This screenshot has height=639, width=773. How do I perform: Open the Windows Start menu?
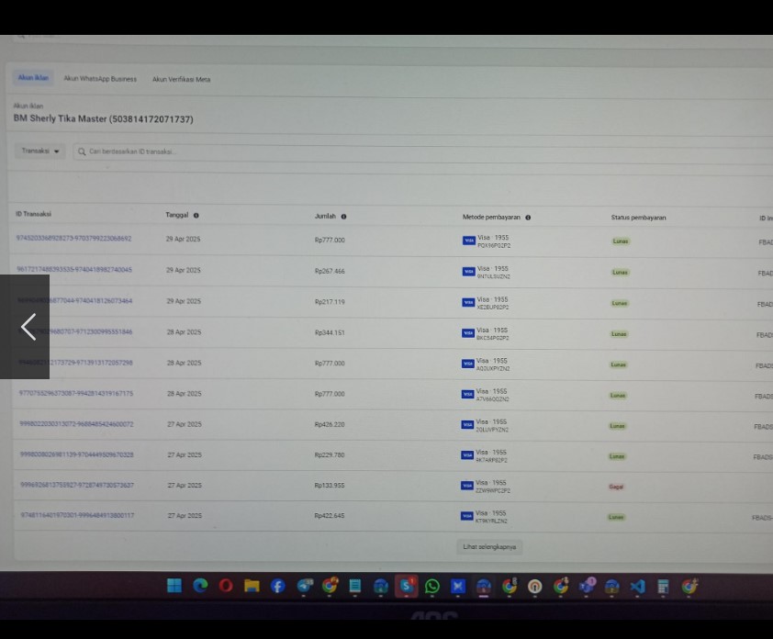point(174,586)
